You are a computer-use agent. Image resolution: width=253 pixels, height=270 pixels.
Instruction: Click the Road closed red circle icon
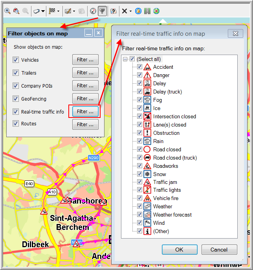(x=147, y=149)
